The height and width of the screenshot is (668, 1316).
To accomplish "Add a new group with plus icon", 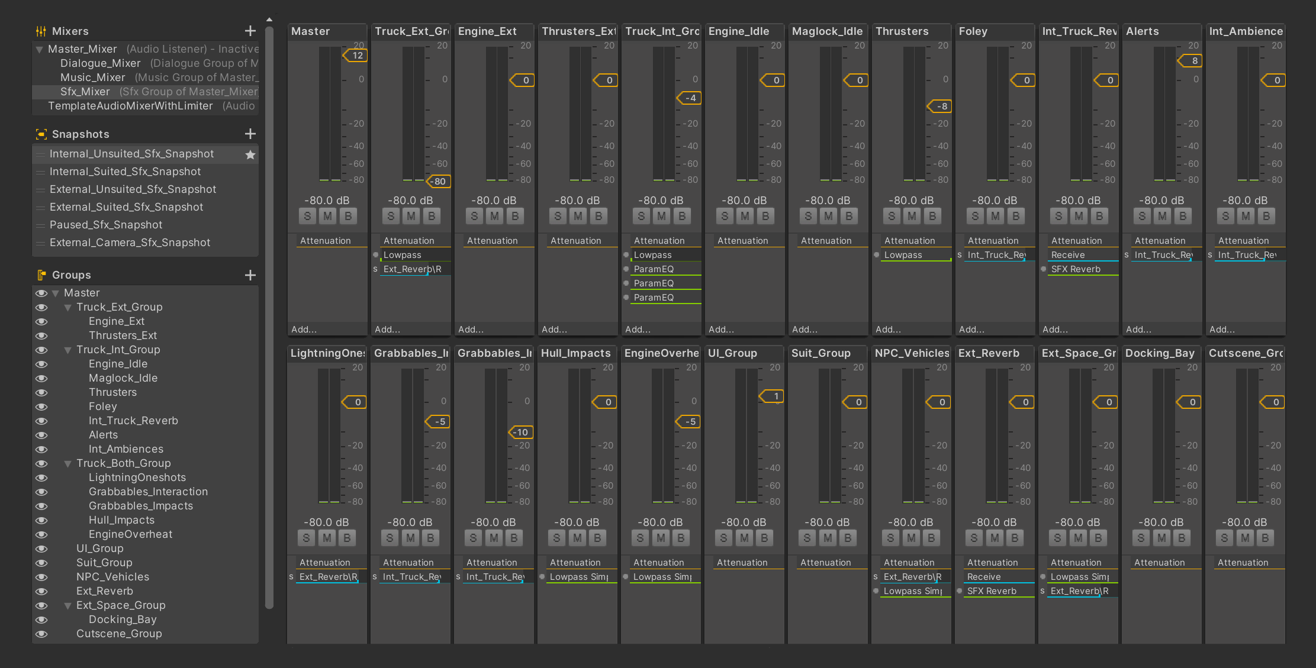I will pos(250,275).
